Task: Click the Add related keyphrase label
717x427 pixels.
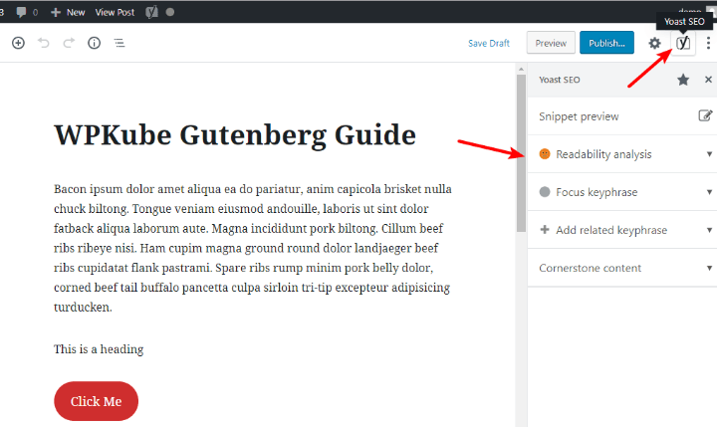Action: 611,230
